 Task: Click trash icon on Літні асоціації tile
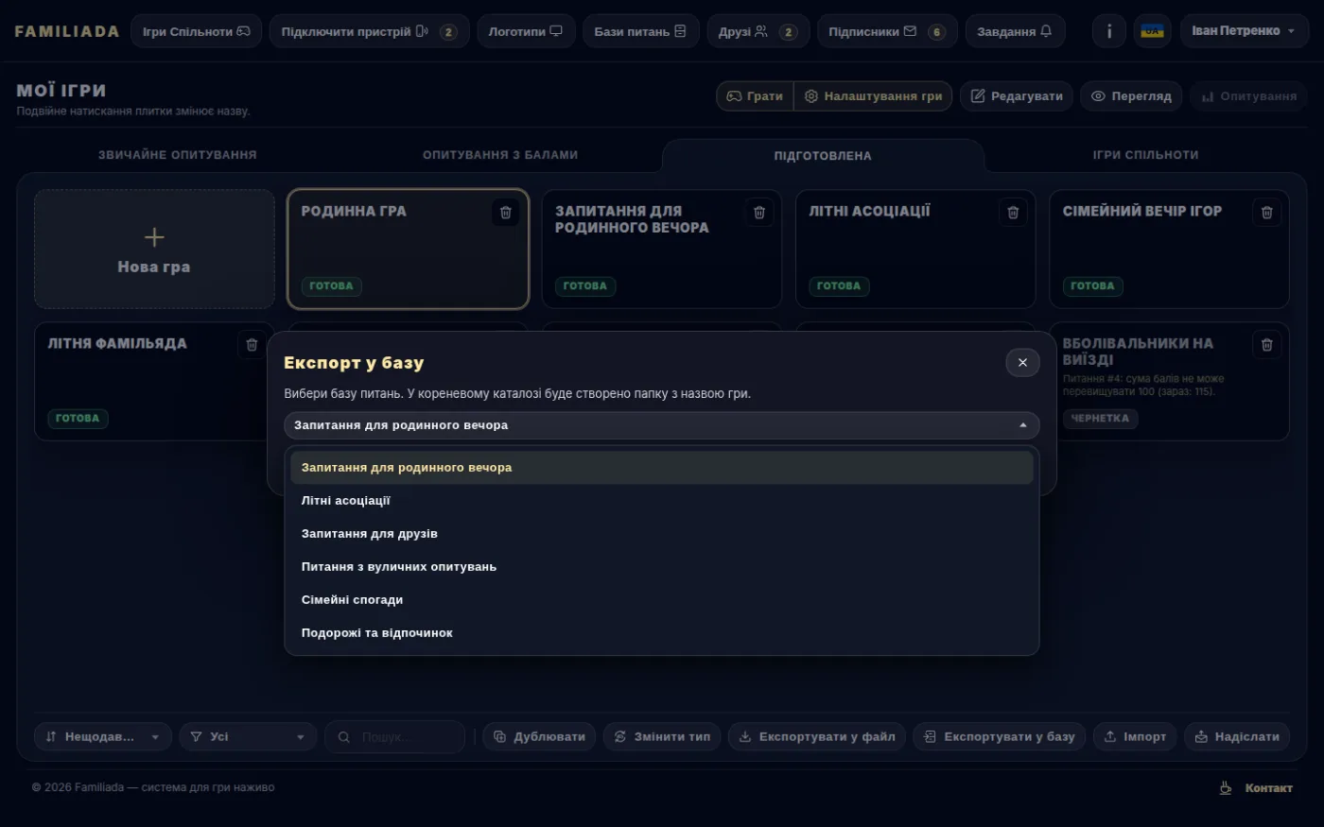[x=1013, y=213]
